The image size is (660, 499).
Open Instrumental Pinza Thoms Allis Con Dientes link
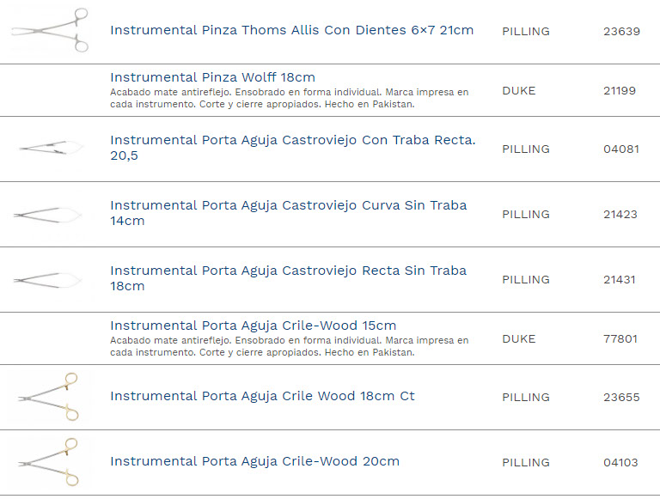[x=291, y=30]
